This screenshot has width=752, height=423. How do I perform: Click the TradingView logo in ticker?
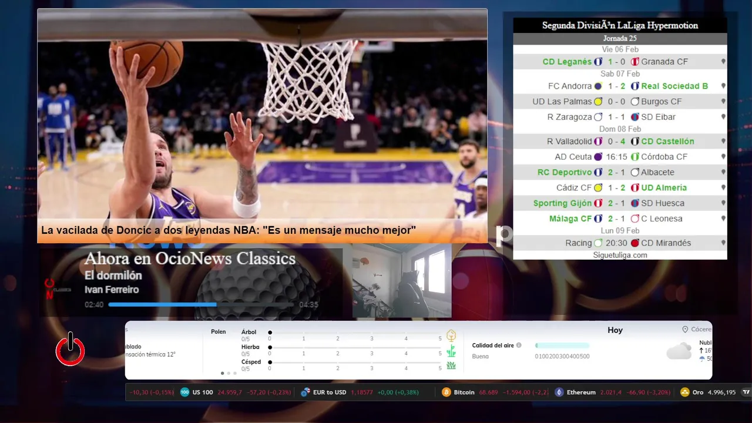(x=747, y=392)
